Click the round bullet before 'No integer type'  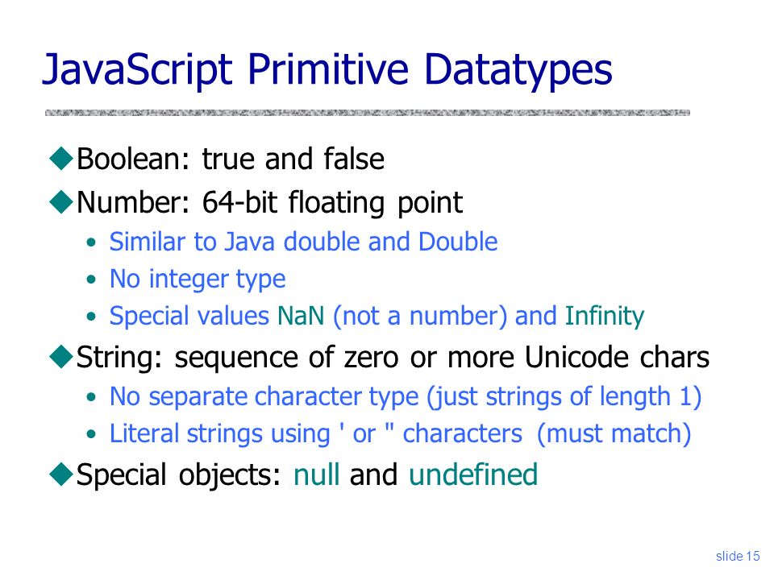click(x=91, y=280)
